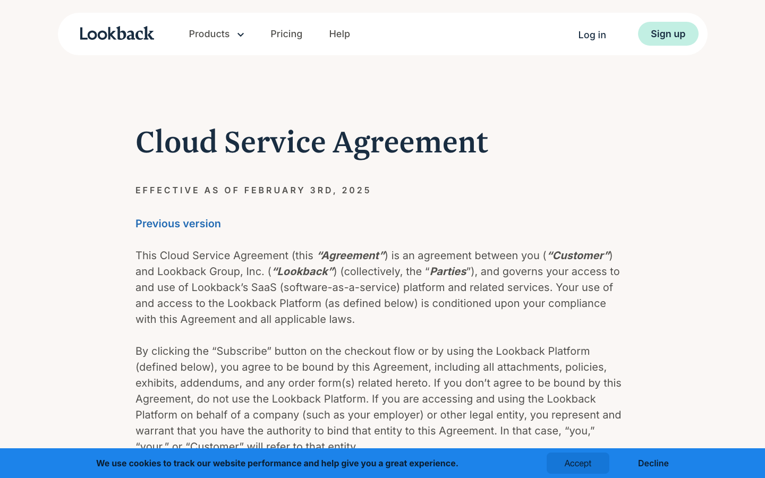
Task: Click the bold italic “Customer” term
Action: point(579,255)
